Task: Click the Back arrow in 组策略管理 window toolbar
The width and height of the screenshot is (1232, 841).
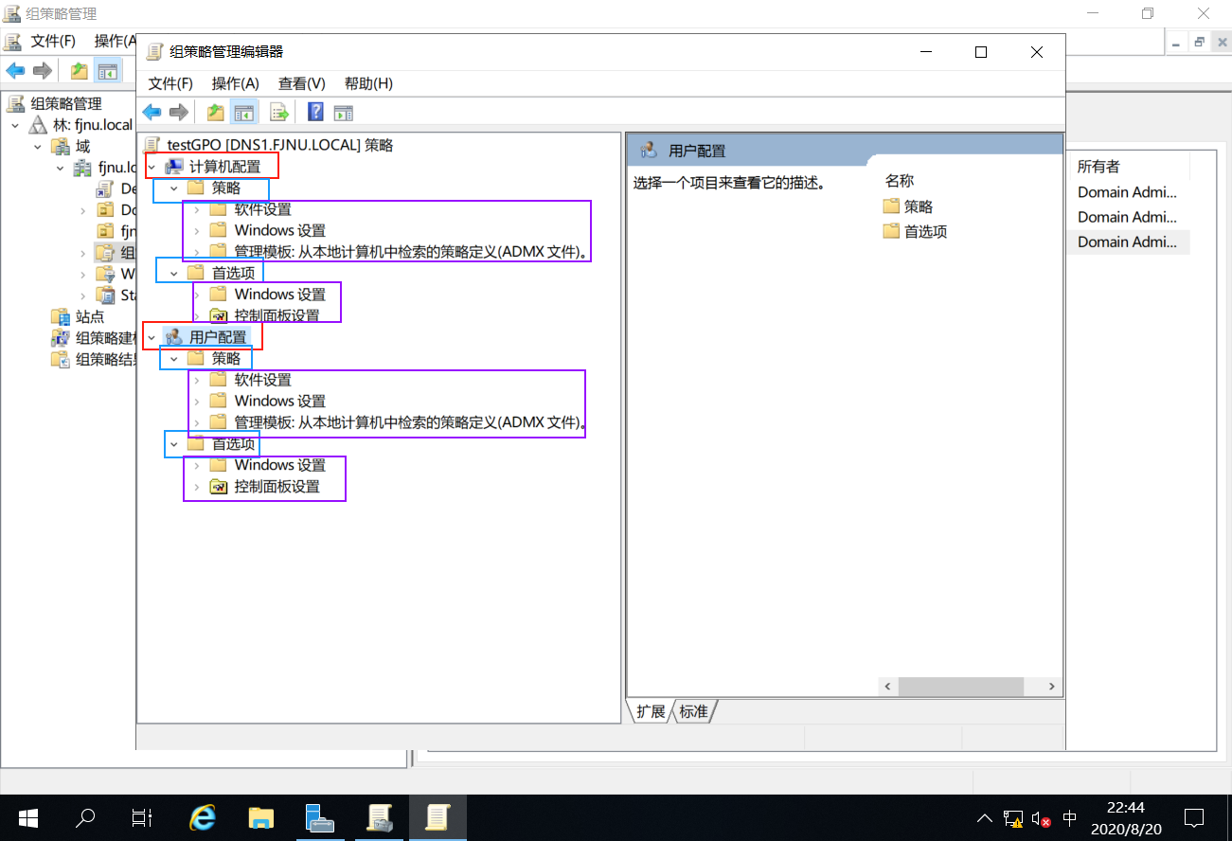Action: pos(15,71)
